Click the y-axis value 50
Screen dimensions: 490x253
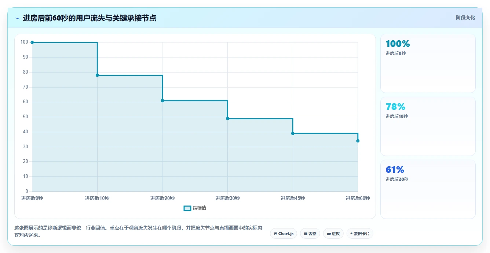[x=25, y=117]
